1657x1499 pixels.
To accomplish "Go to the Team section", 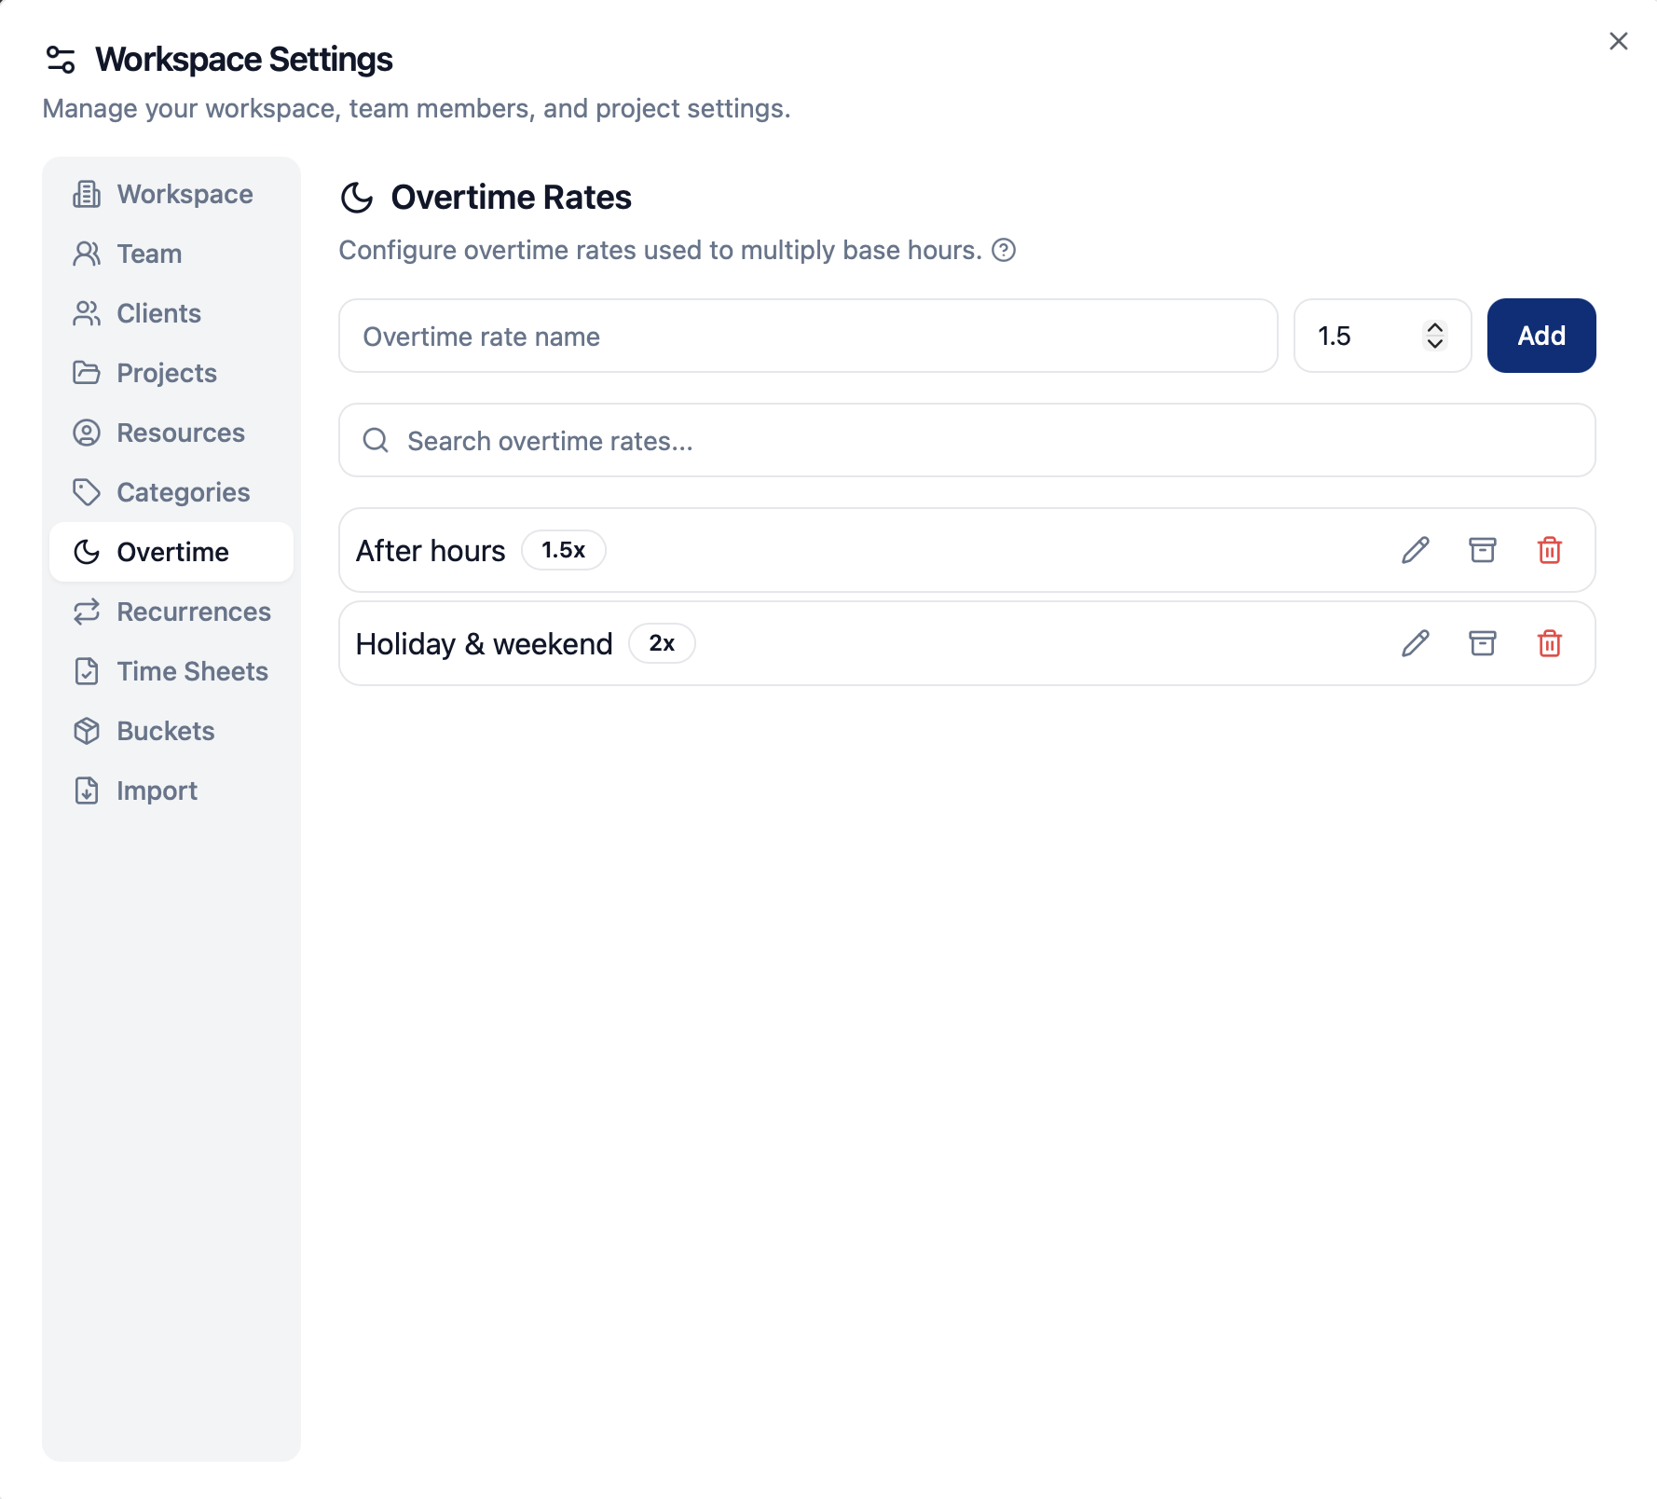I will (x=171, y=254).
